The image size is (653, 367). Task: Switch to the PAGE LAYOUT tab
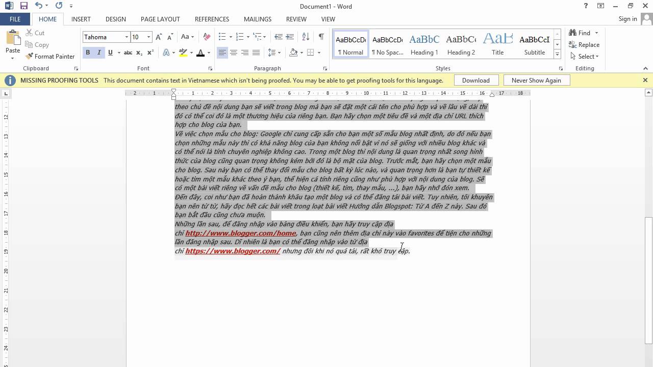[160, 19]
